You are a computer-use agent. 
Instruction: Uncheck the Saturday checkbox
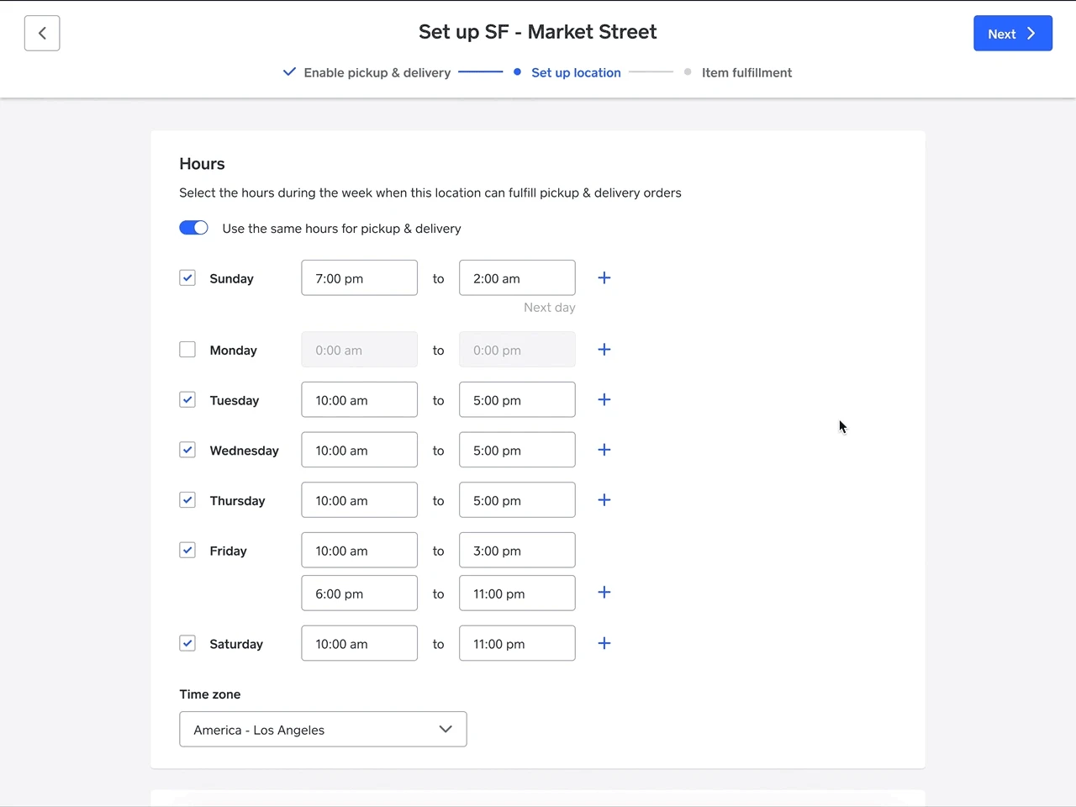(x=187, y=644)
